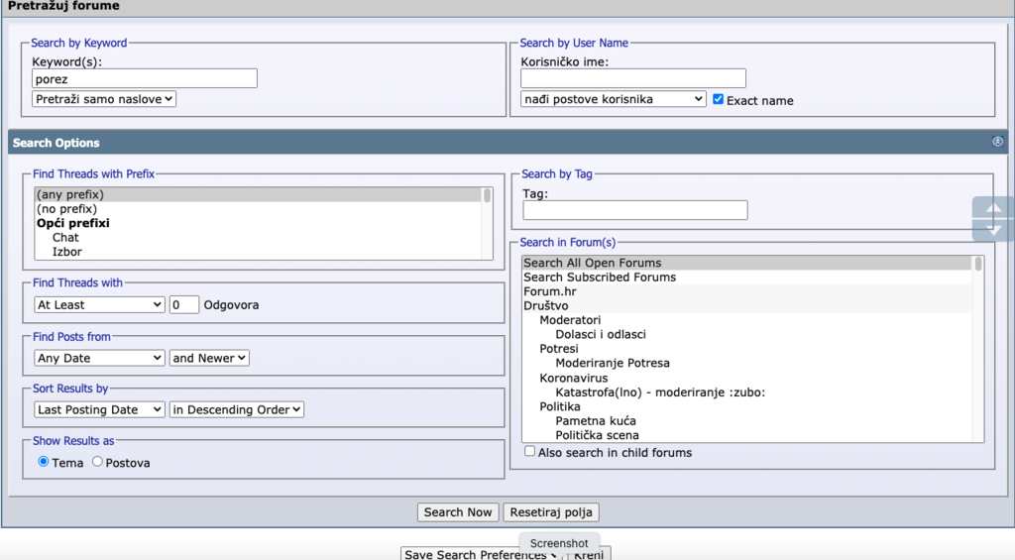
Task: Open the Any Date dropdown
Action: (100, 358)
